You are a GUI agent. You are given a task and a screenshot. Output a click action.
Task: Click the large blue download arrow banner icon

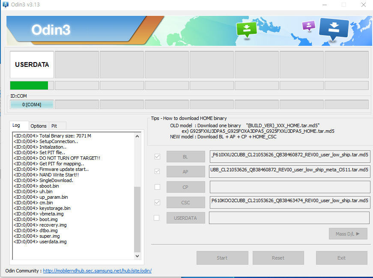(334, 29)
